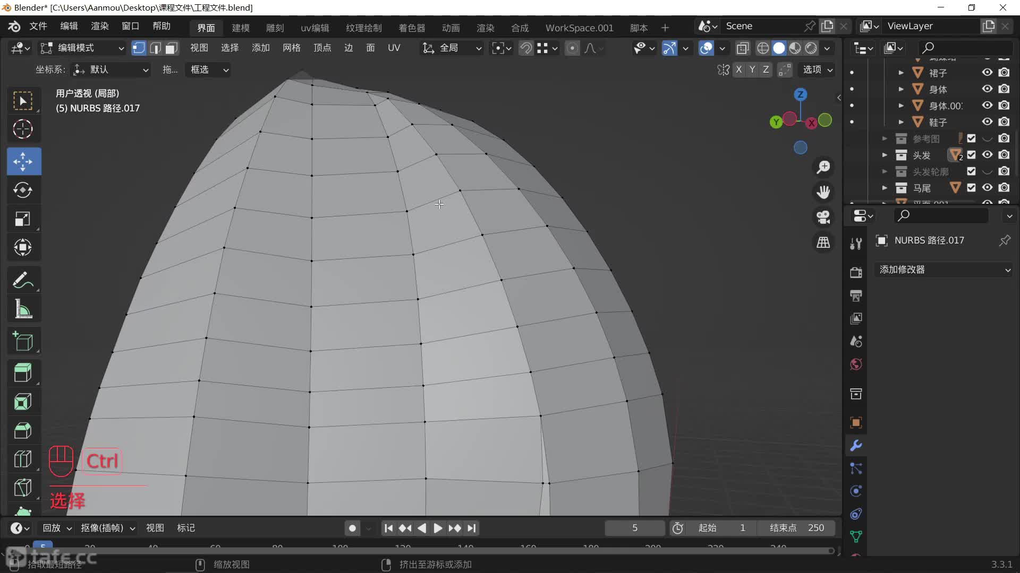Switch to face select mode
Screen dimensions: 1020x573
coord(171,48)
